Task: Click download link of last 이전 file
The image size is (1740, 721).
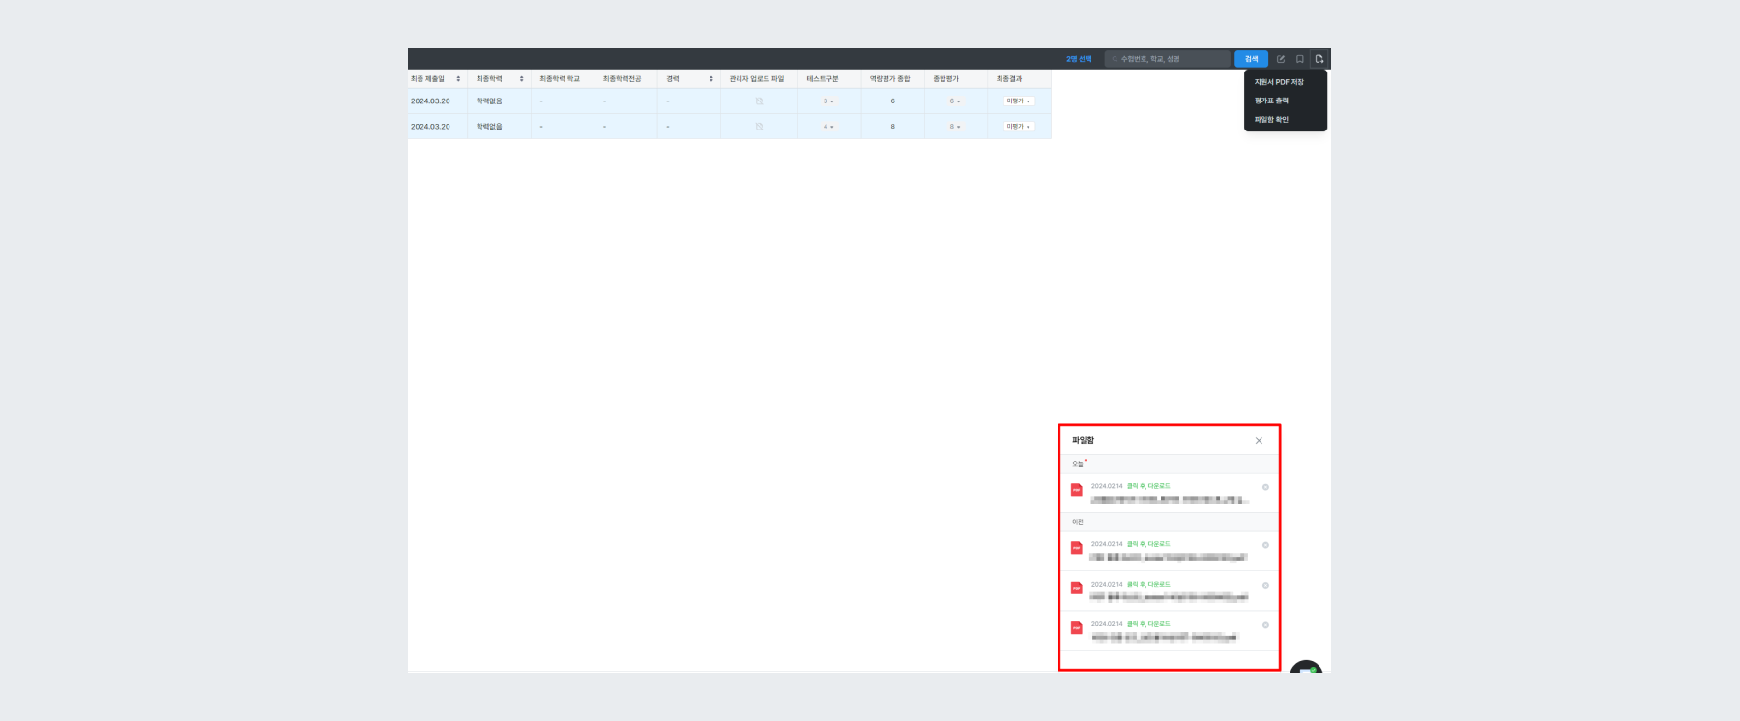Action: (1148, 624)
